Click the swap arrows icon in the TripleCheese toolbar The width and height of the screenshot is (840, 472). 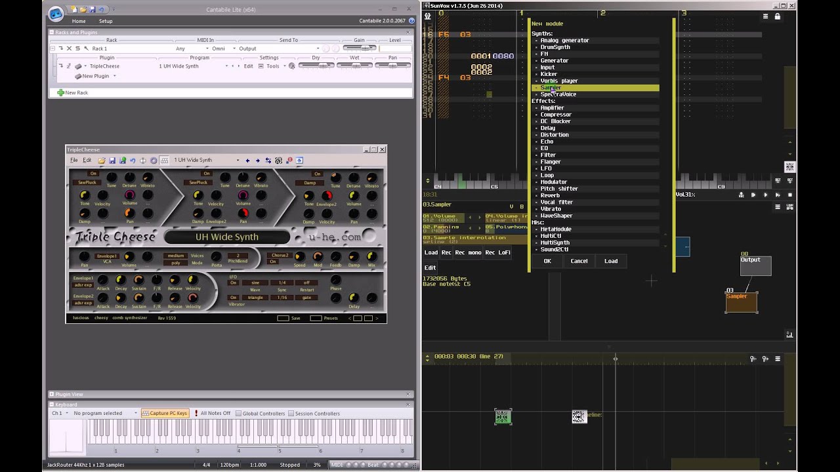(268, 160)
